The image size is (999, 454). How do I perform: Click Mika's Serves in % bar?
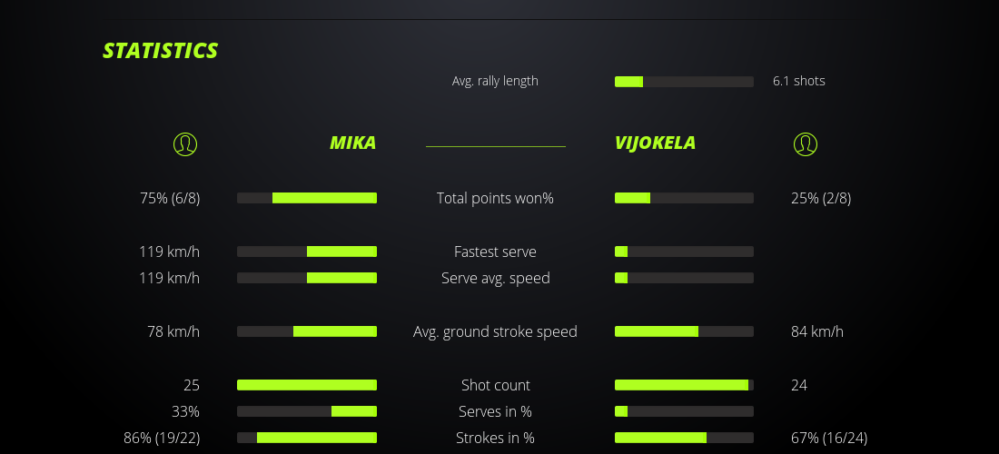(x=307, y=411)
